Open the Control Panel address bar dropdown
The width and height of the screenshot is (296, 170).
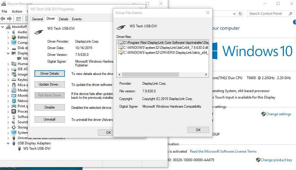pos(234,14)
